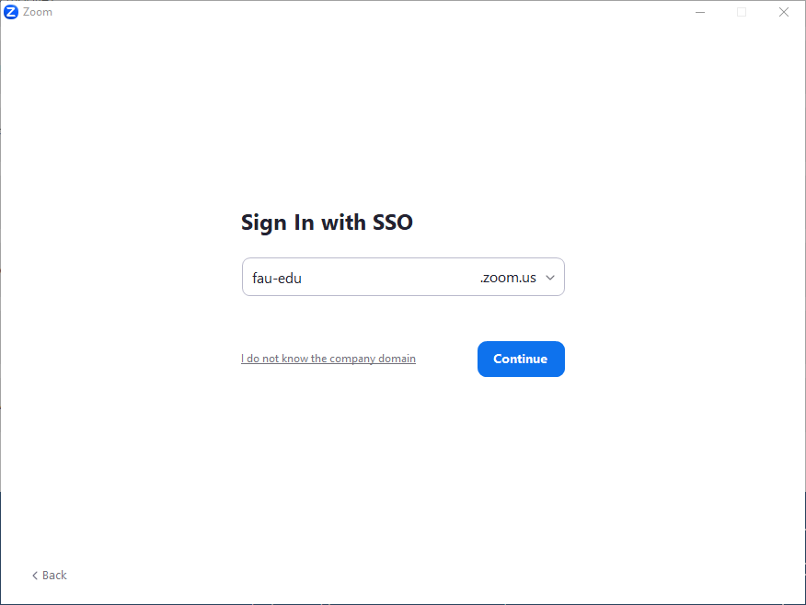The height and width of the screenshot is (605, 806).
Task: Open the .zoom.us domain suffix dropdown
Action: [509, 278]
